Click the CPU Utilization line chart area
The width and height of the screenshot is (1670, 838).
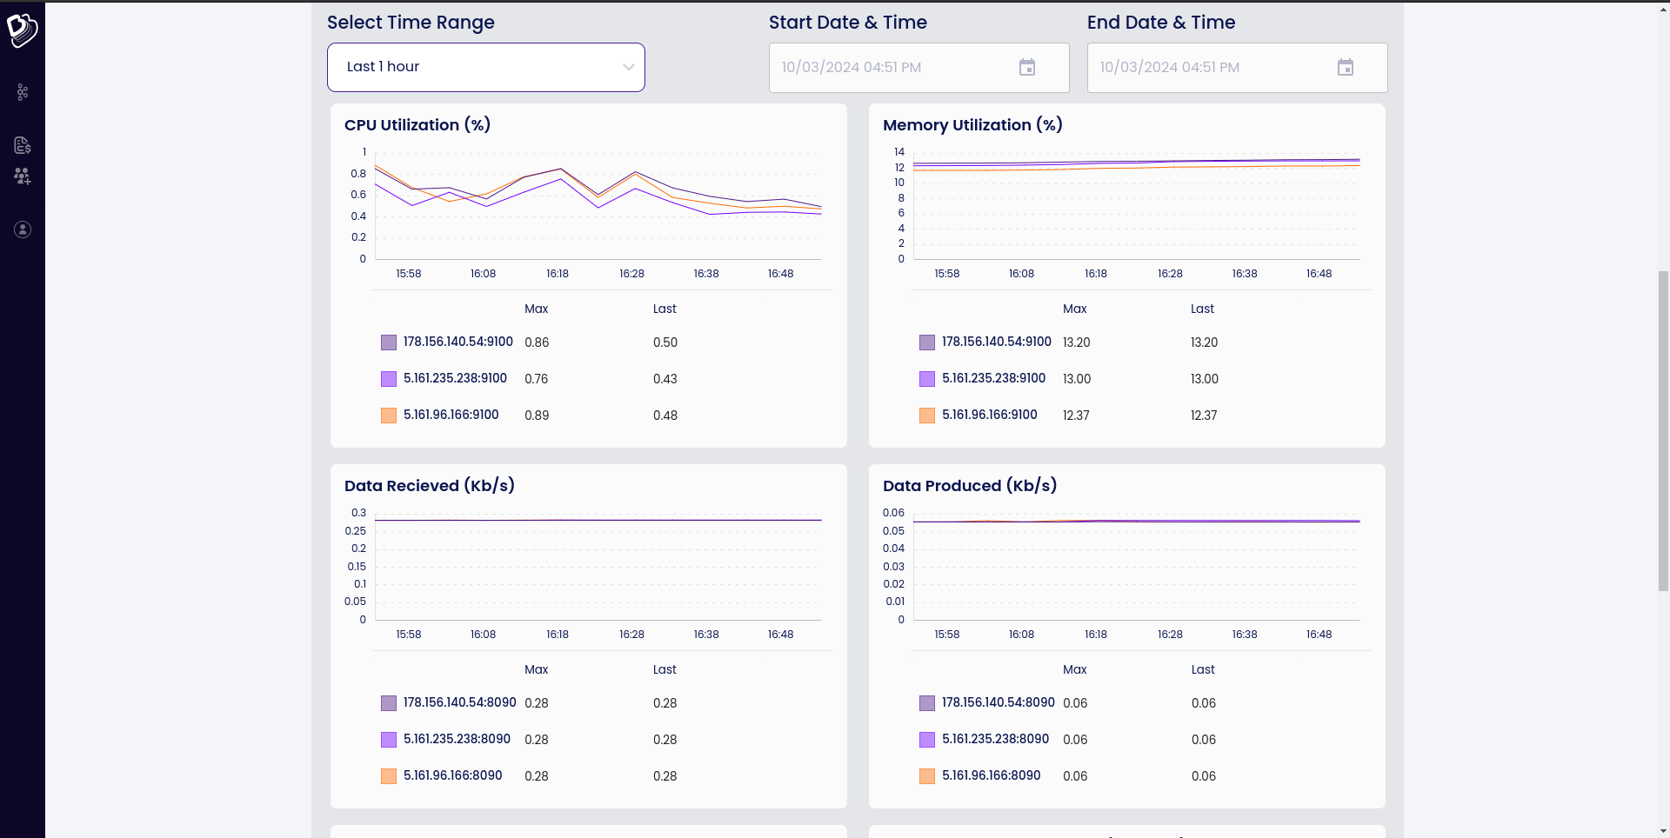(598, 206)
